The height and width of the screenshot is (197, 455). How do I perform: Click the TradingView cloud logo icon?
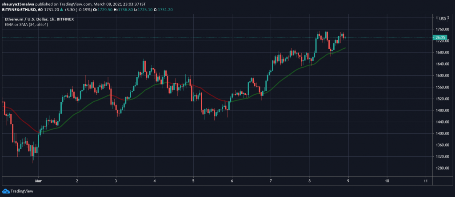click(x=6, y=191)
